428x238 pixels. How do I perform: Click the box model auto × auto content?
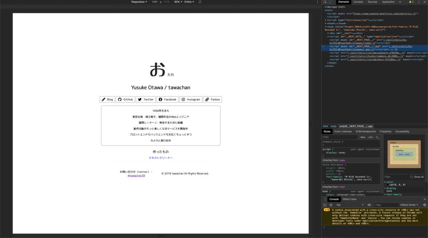tap(404, 154)
